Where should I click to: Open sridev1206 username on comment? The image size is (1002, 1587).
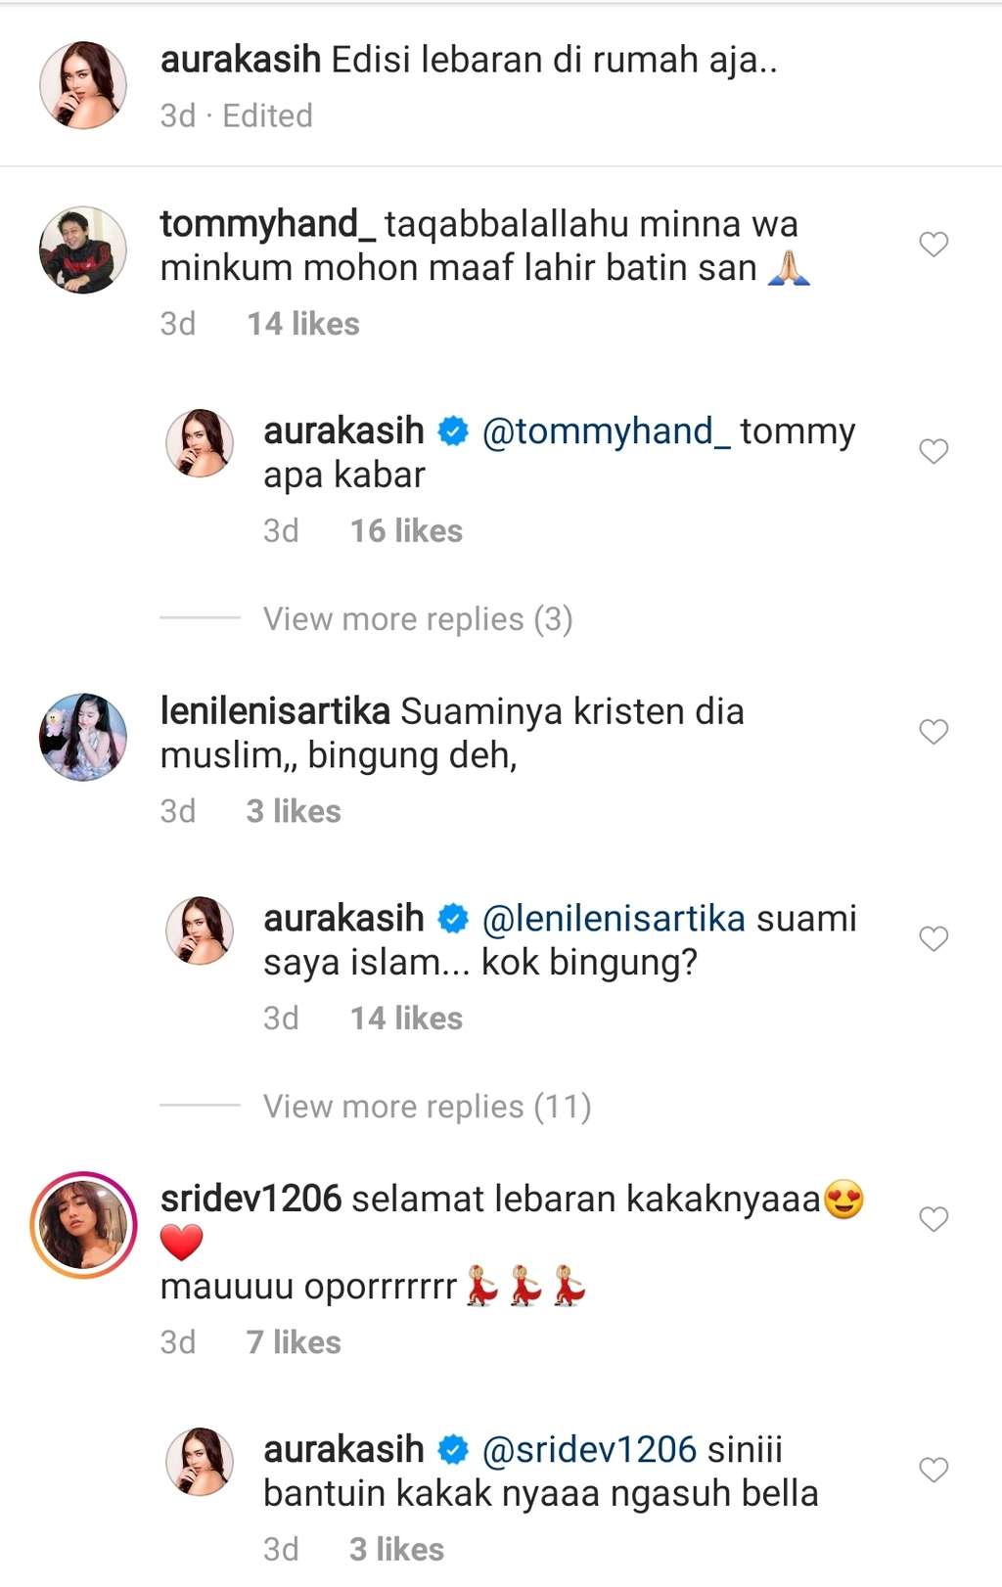tap(250, 1199)
